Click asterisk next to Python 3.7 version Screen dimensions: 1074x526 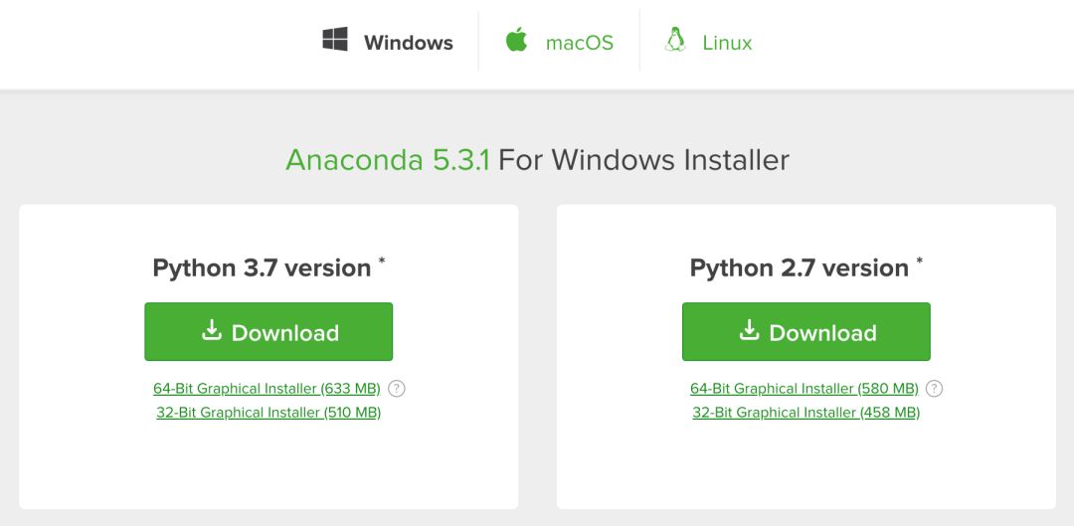(x=382, y=261)
